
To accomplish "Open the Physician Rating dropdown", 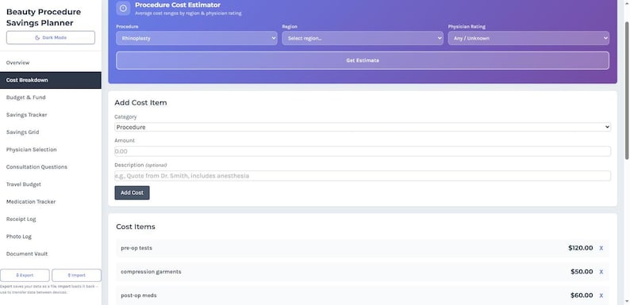I will (528, 39).
